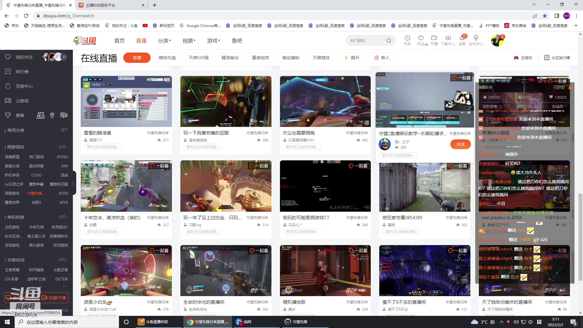Select the 天梯竞技 filter tab
This screenshot has width=583, height=328.
pos(321,58)
